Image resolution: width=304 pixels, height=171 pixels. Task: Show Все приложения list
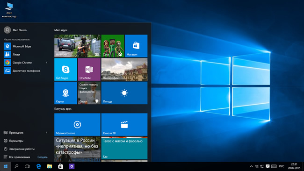pos(17,157)
